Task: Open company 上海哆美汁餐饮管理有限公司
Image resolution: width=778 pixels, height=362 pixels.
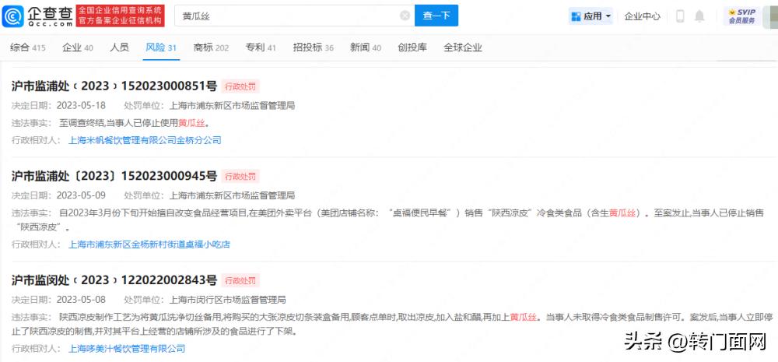Action: coord(127,349)
